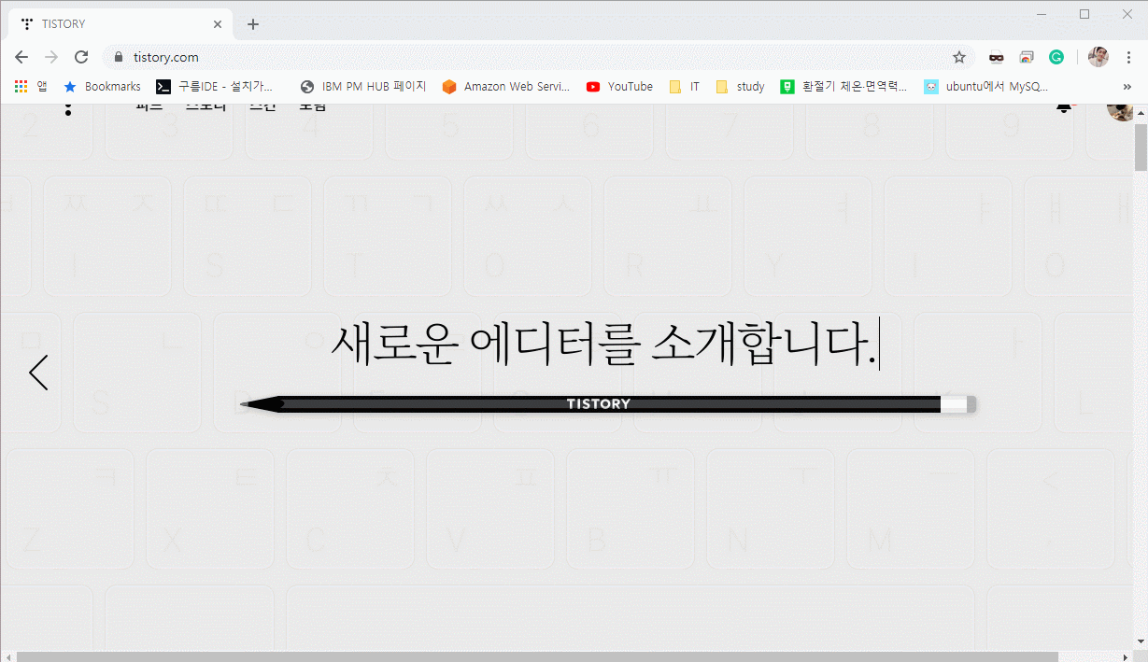Image resolution: width=1148 pixels, height=662 pixels.
Task: Go back with the browser back arrow
Action: point(21,57)
